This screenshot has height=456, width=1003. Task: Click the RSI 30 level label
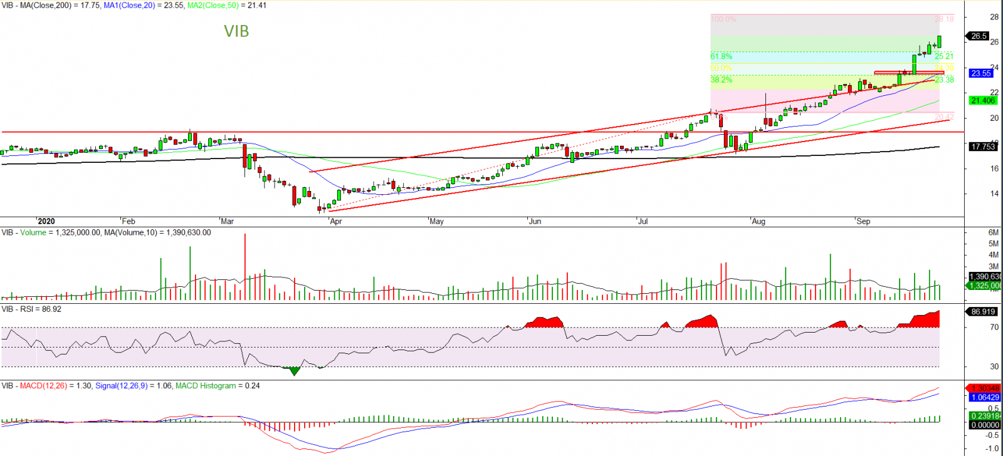click(x=994, y=366)
